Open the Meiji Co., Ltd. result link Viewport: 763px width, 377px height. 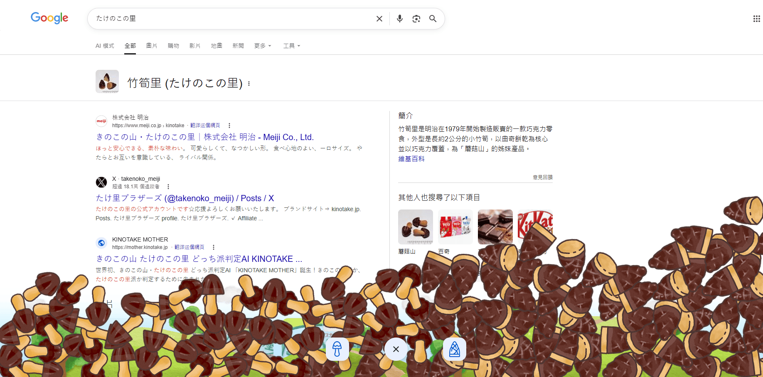coord(204,137)
